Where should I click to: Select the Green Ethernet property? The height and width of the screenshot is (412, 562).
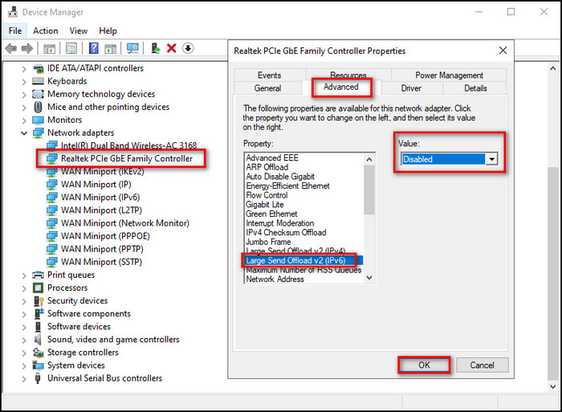tap(271, 214)
